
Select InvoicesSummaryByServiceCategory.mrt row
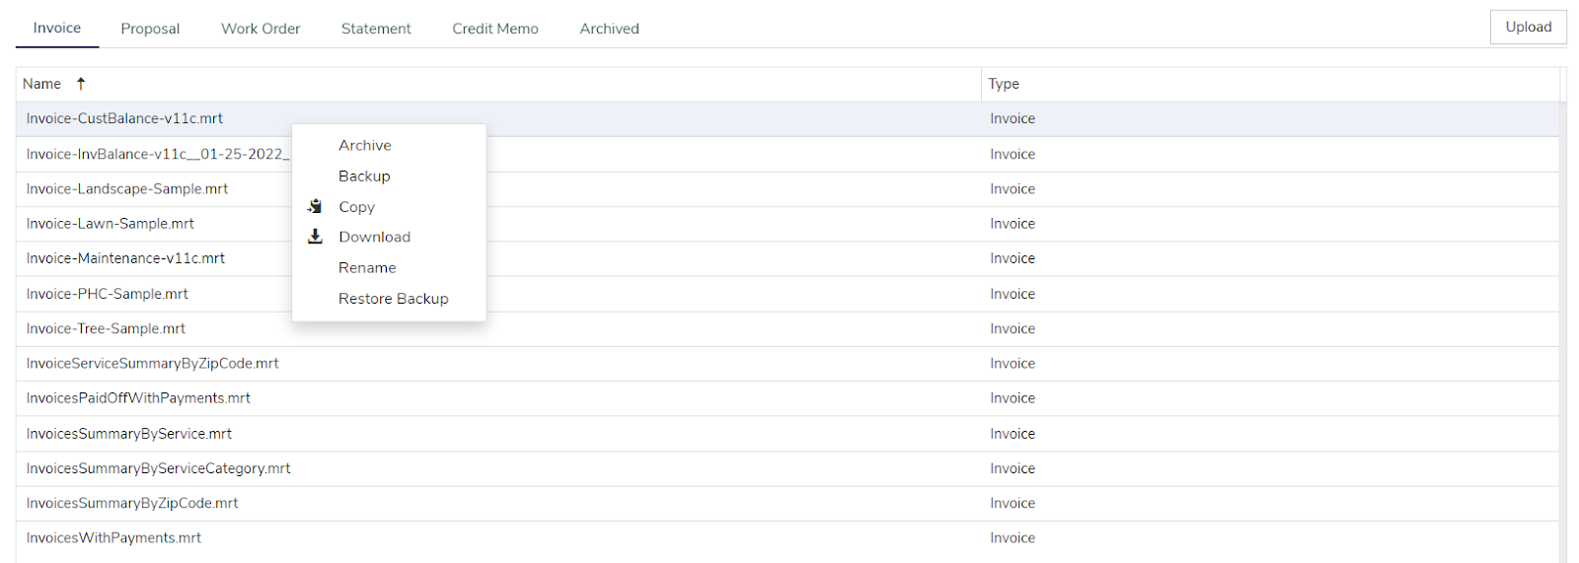788,468
